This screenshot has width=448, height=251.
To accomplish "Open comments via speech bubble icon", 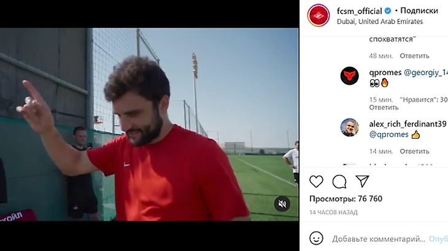I will 339,182.
